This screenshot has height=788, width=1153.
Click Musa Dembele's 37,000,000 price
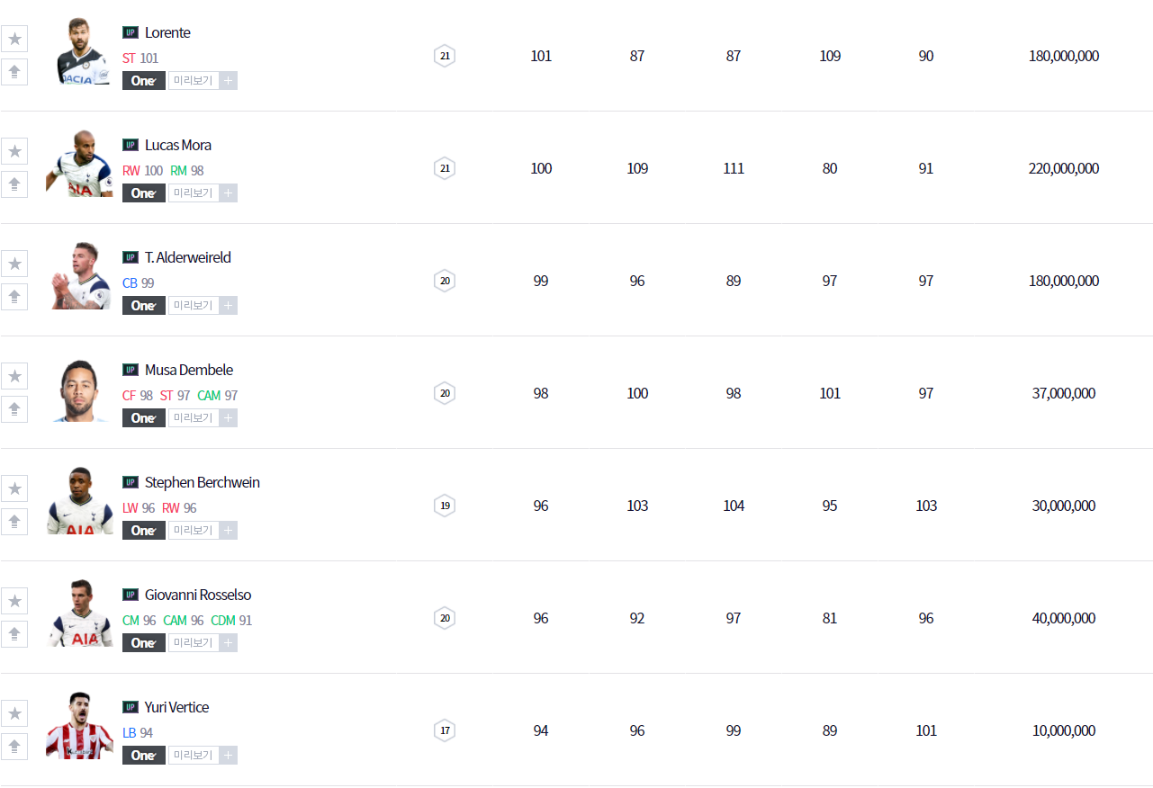[x=1063, y=393]
